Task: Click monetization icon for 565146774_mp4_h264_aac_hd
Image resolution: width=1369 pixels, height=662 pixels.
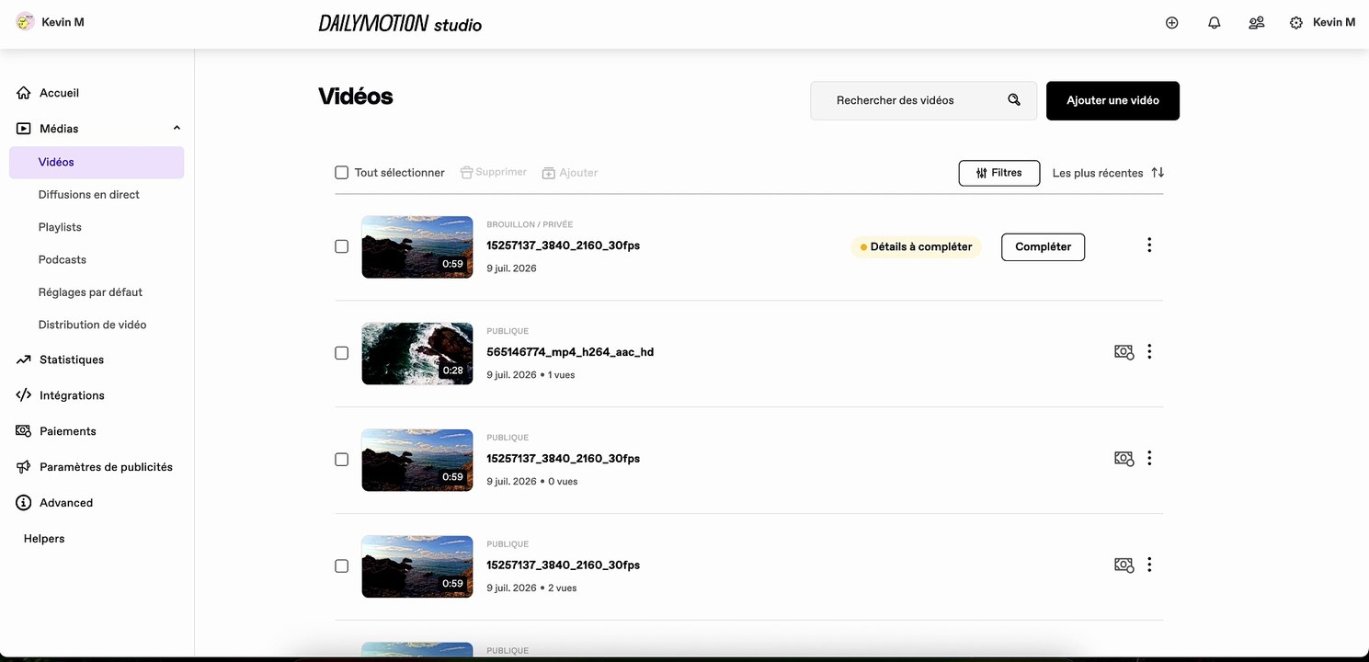Action: click(x=1124, y=352)
